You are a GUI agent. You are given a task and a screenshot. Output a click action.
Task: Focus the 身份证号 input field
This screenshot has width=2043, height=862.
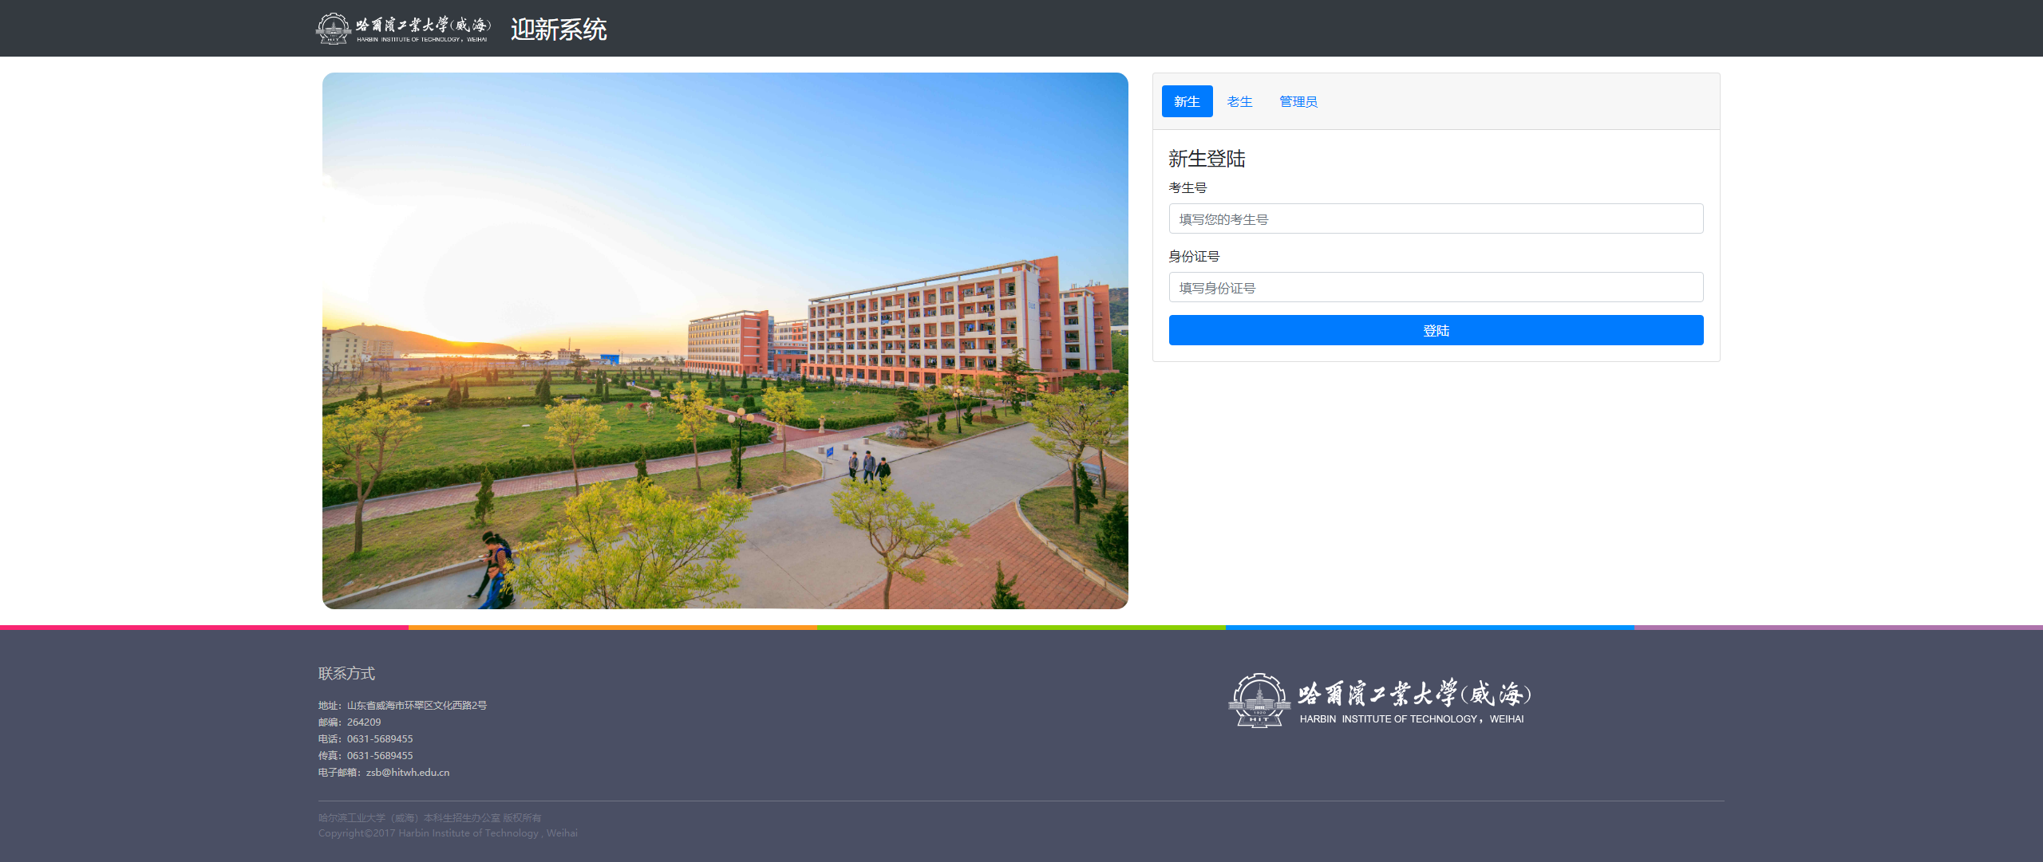point(1435,288)
